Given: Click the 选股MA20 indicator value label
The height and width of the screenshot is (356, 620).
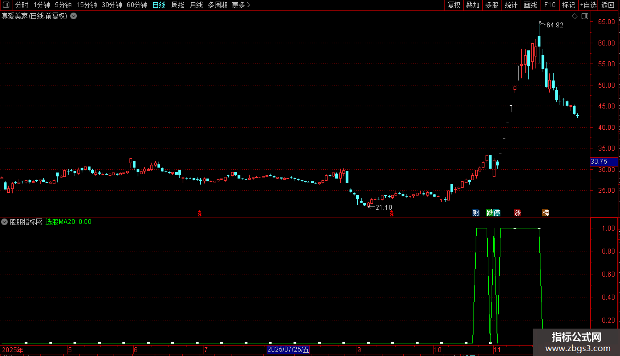Looking at the screenshot, I should 69,222.
